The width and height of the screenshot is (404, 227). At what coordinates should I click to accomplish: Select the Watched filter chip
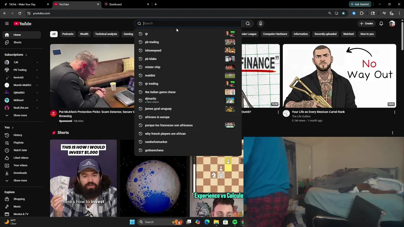pyautogui.click(x=348, y=34)
